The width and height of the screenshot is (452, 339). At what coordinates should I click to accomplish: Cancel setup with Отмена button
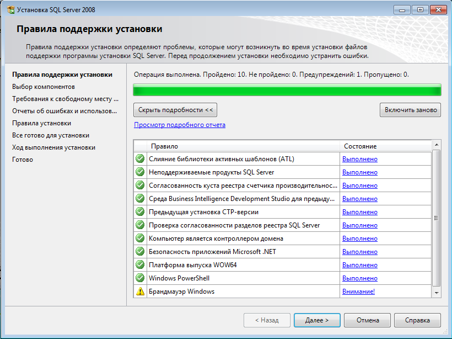coord(367,320)
